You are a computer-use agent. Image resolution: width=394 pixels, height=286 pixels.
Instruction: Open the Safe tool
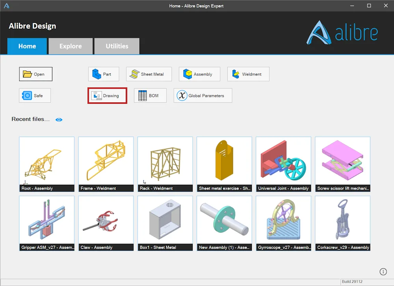click(35, 95)
